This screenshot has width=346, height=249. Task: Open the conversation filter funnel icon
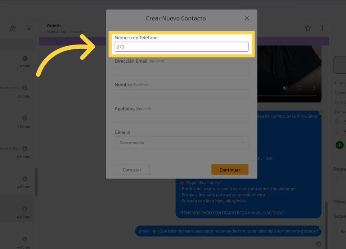coord(29,28)
